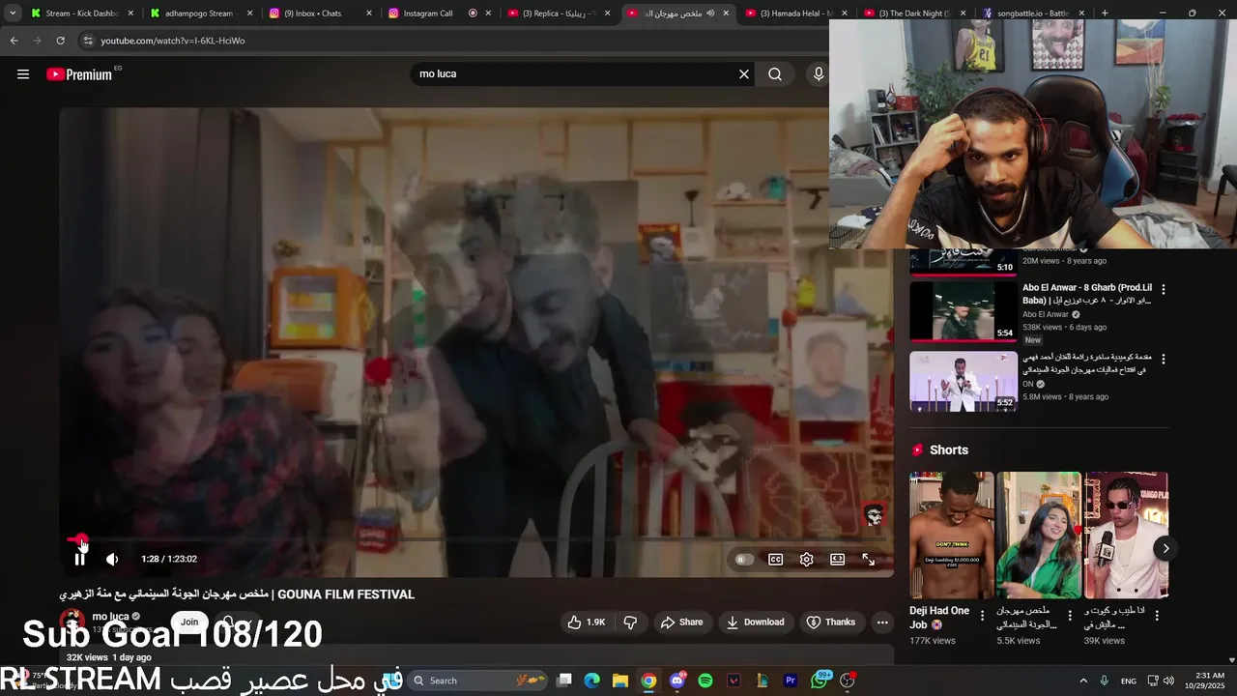
Task: Go to YouTube Premium home logo
Action: click(x=79, y=74)
